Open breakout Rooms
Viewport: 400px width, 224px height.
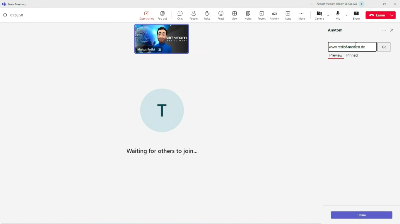coord(261,15)
